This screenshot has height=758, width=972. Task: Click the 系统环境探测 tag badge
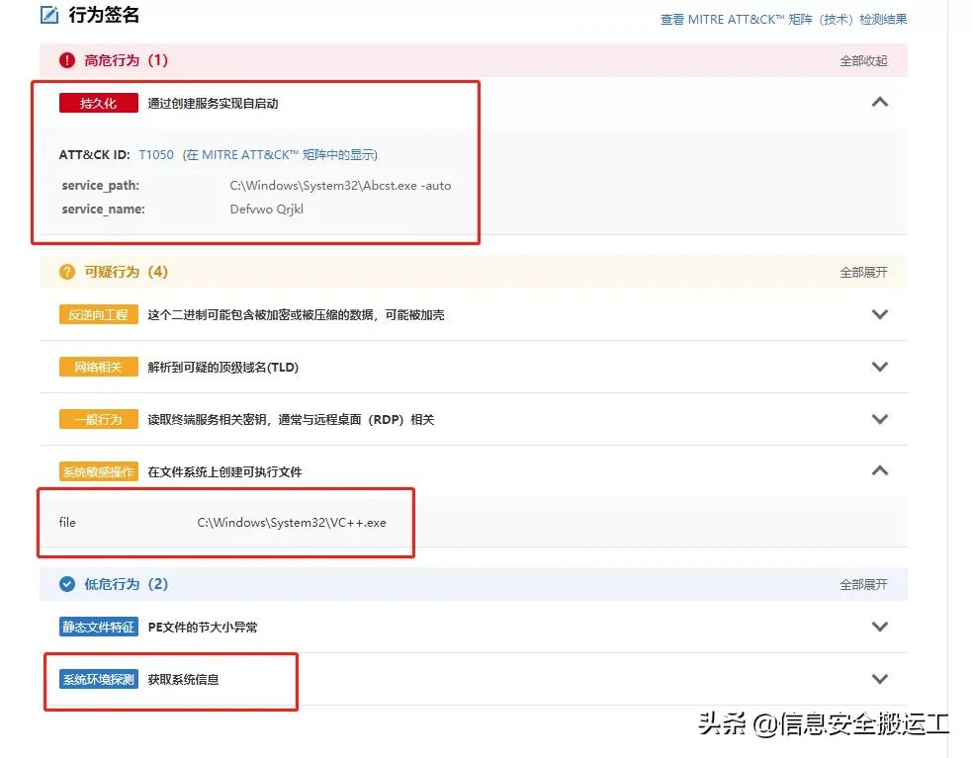pyautogui.click(x=98, y=679)
